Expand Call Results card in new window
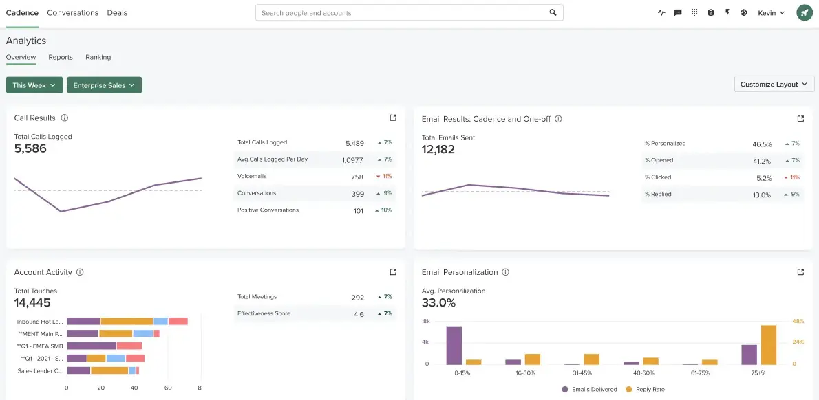Image resolution: width=819 pixels, height=400 pixels. pyautogui.click(x=393, y=118)
